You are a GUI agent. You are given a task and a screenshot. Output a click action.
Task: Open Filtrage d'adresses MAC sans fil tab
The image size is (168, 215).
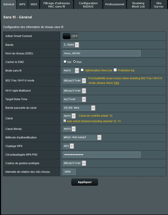[x=57, y=5]
